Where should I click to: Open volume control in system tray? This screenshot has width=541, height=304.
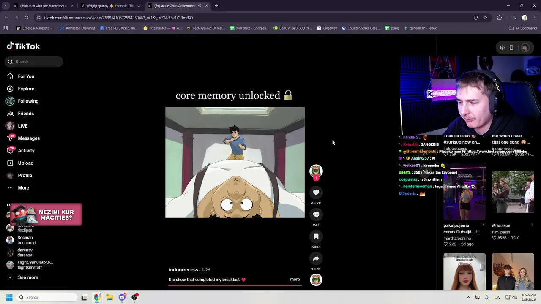coord(515,297)
